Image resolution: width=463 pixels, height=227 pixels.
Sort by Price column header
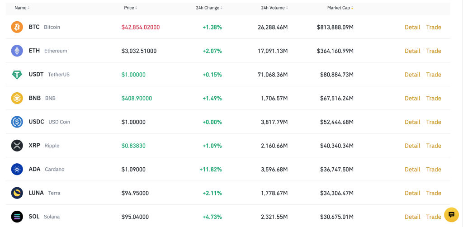pyautogui.click(x=131, y=8)
